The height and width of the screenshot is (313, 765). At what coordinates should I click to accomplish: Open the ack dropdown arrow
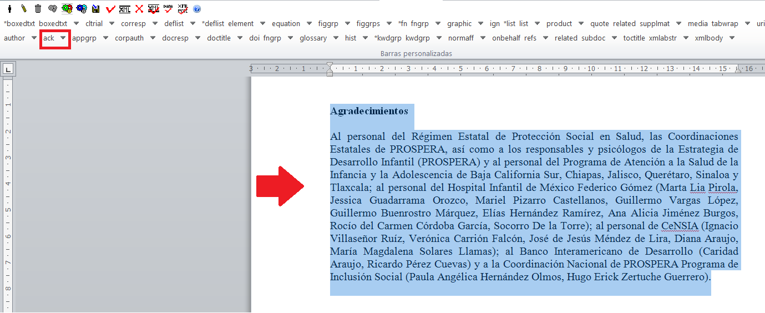(x=63, y=38)
